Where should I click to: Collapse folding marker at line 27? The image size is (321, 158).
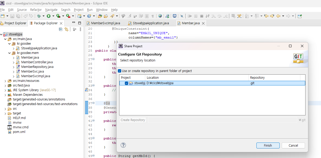tap(94, 59)
